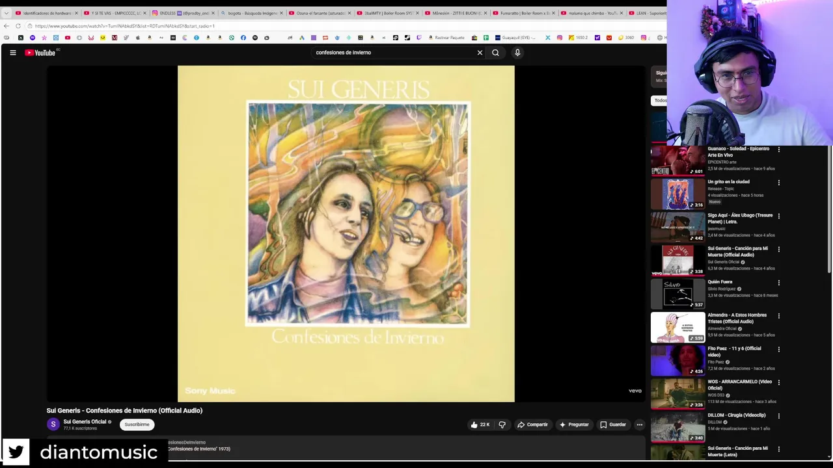This screenshot has width=833, height=468.
Task: Close the 'ENDLESS' Instagram tab
Action: [212, 13]
